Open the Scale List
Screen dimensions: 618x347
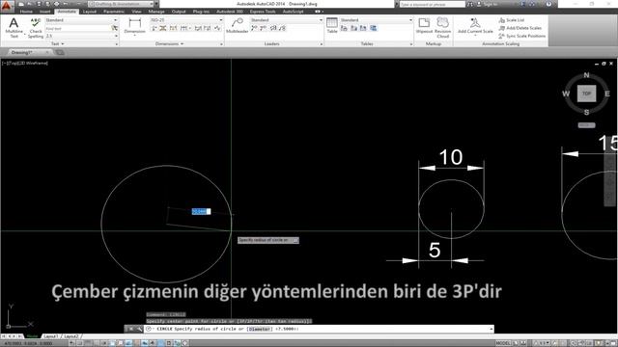[512, 20]
